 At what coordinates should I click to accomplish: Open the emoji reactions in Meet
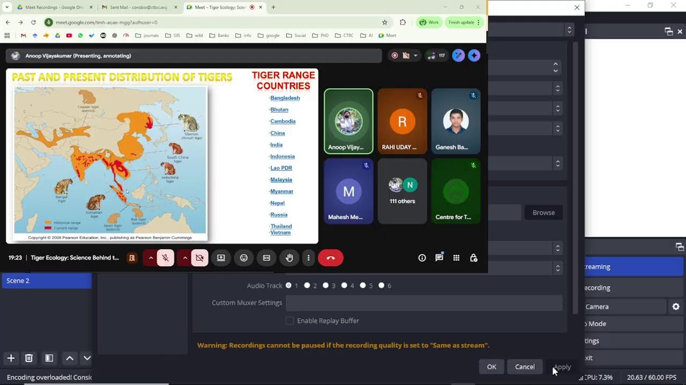point(244,258)
